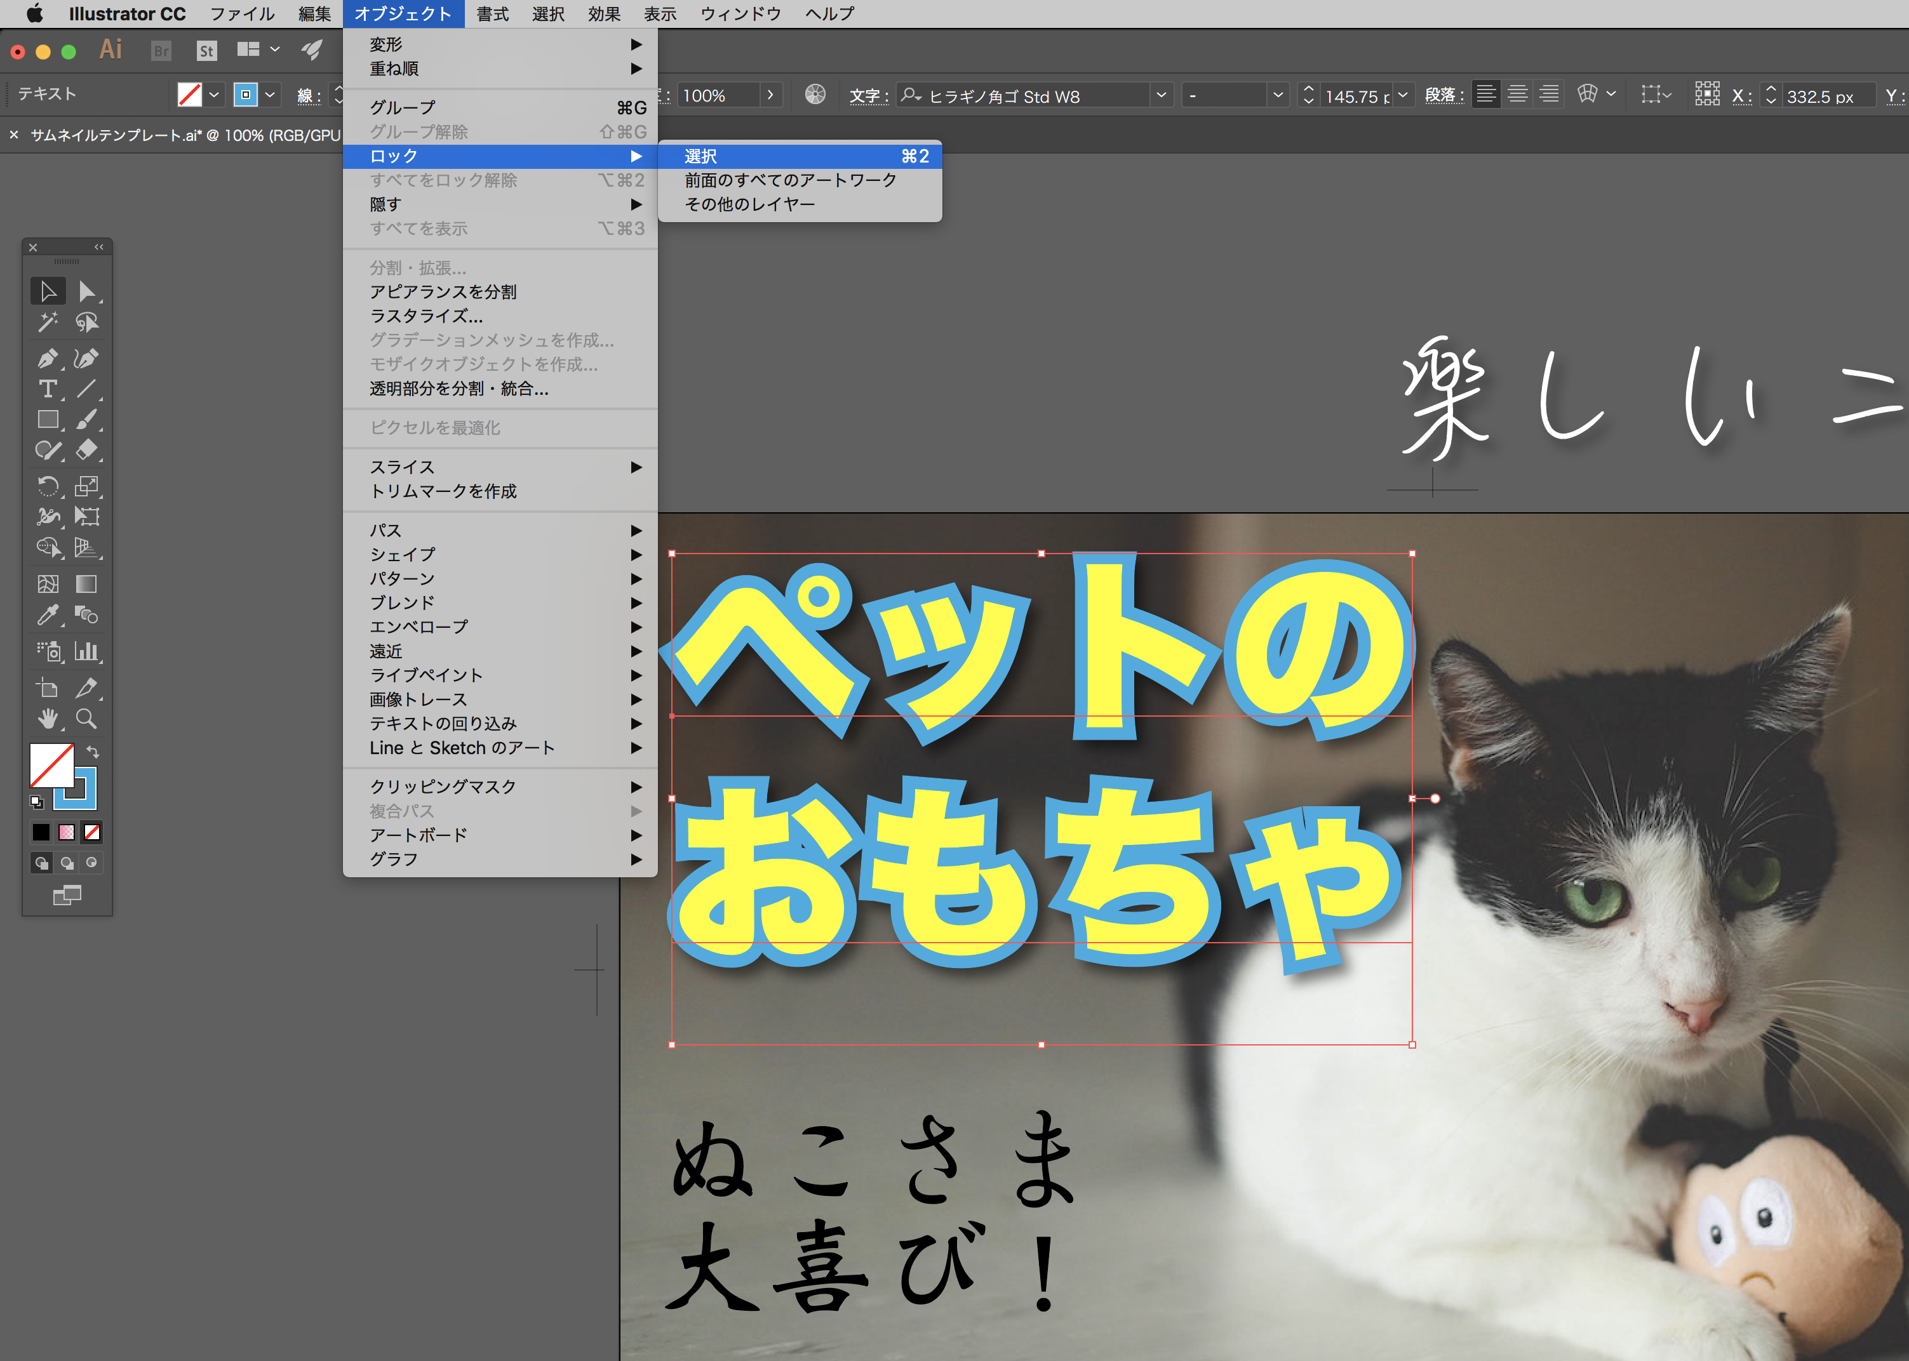The width and height of the screenshot is (1909, 1361).
Task: Align paragraph text right
Action: [1550, 95]
